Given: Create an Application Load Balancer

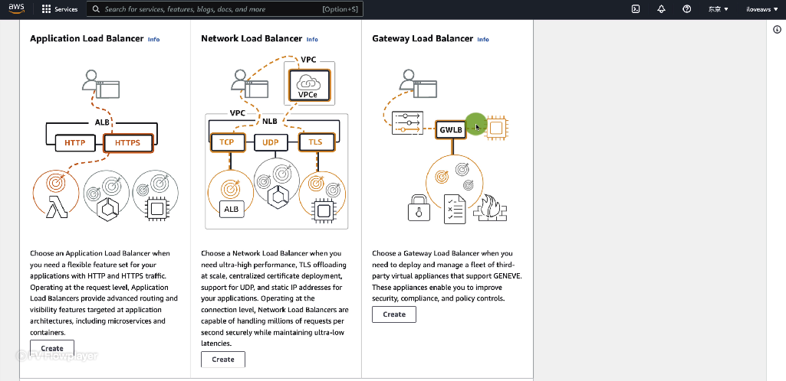Looking at the screenshot, I should tap(52, 348).
